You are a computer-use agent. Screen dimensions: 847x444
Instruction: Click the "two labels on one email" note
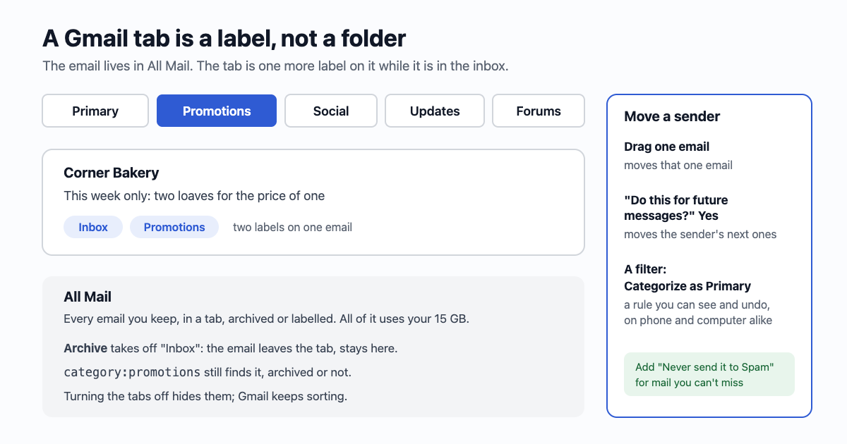coord(292,227)
